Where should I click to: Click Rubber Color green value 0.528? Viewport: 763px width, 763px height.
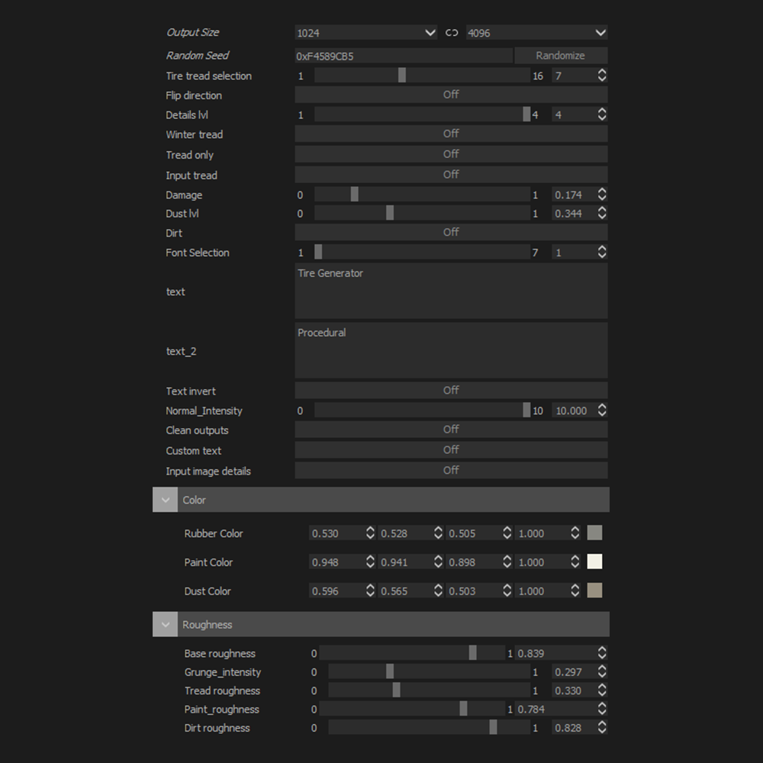406,533
